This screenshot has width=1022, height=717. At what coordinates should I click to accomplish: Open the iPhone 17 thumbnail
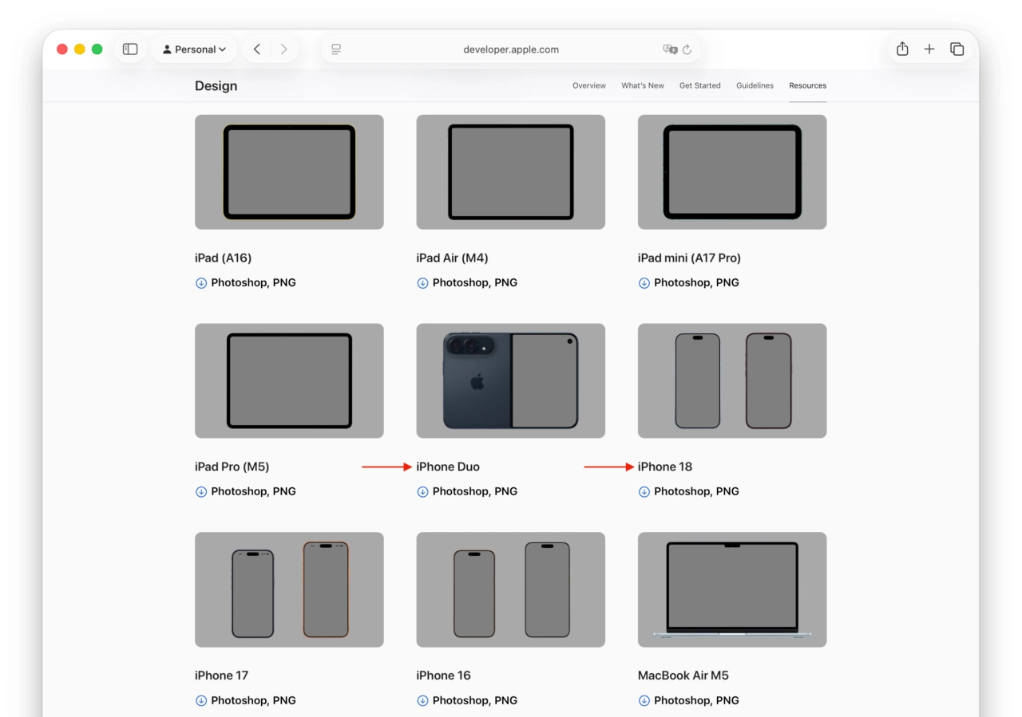pos(289,590)
